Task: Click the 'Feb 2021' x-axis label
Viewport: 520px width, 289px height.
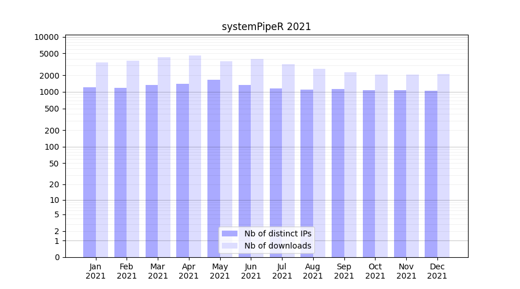Action: (x=127, y=271)
